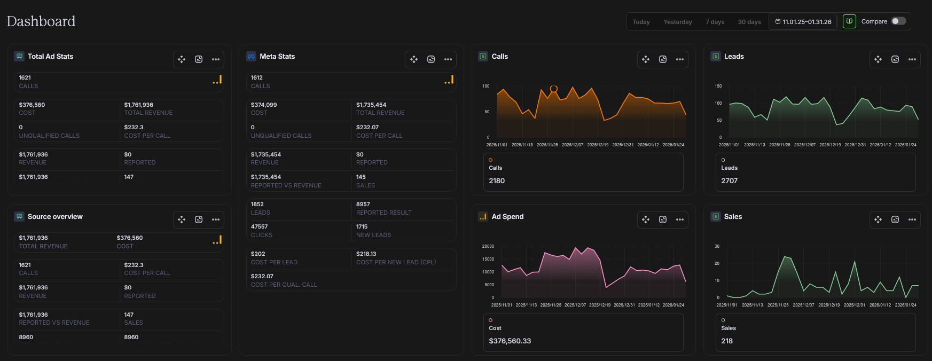Click the $218.13 cost per new lead
Image resolution: width=932 pixels, height=361 pixels.
tap(366, 254)
